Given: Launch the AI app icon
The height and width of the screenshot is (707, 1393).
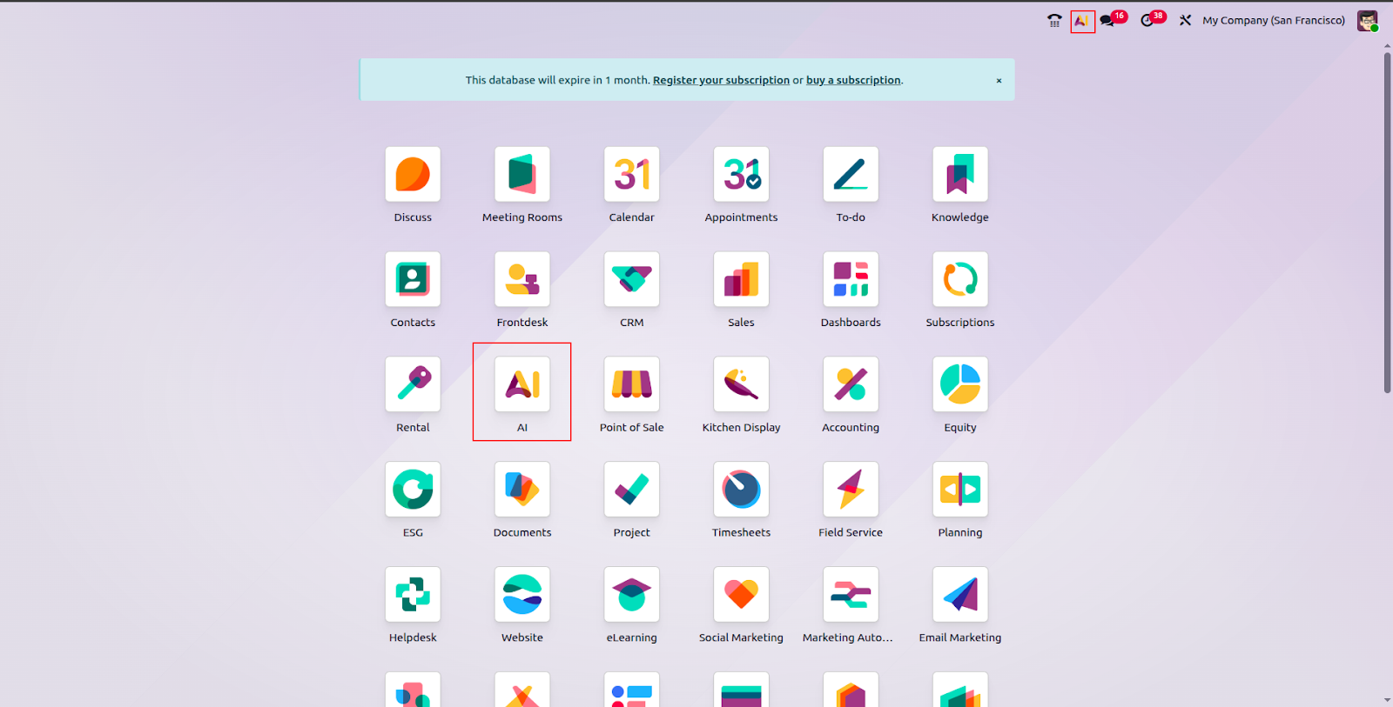Looking at the screenshot, I should [x=522, y=384].
